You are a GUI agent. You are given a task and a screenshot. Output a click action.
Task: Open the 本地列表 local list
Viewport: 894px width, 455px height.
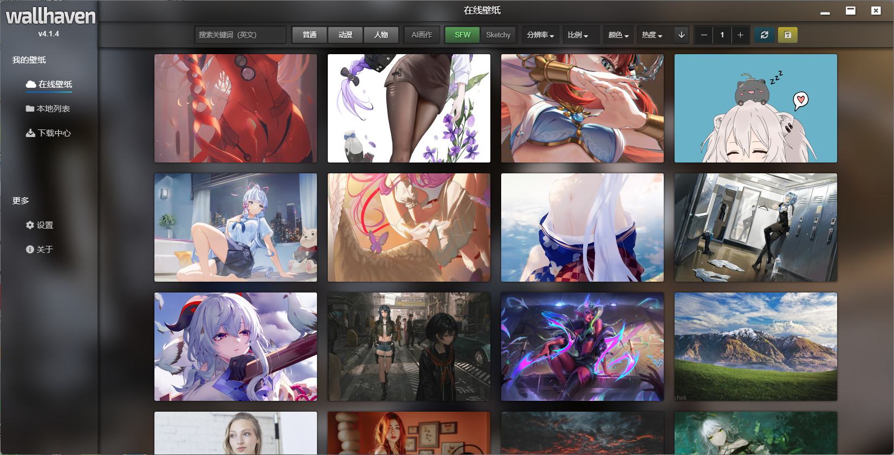48,109
